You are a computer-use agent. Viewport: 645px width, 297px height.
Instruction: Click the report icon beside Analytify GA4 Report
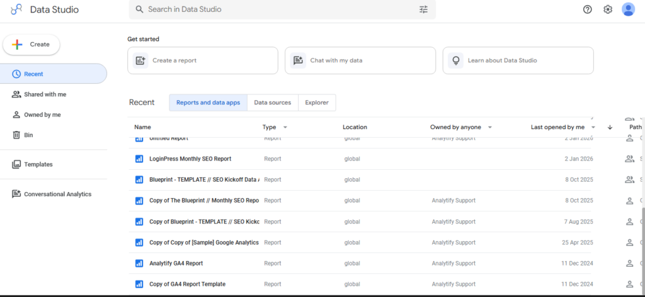(139, 263)
